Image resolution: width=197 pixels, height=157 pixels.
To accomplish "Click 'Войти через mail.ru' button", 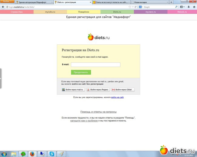I will tap(73, 90).
